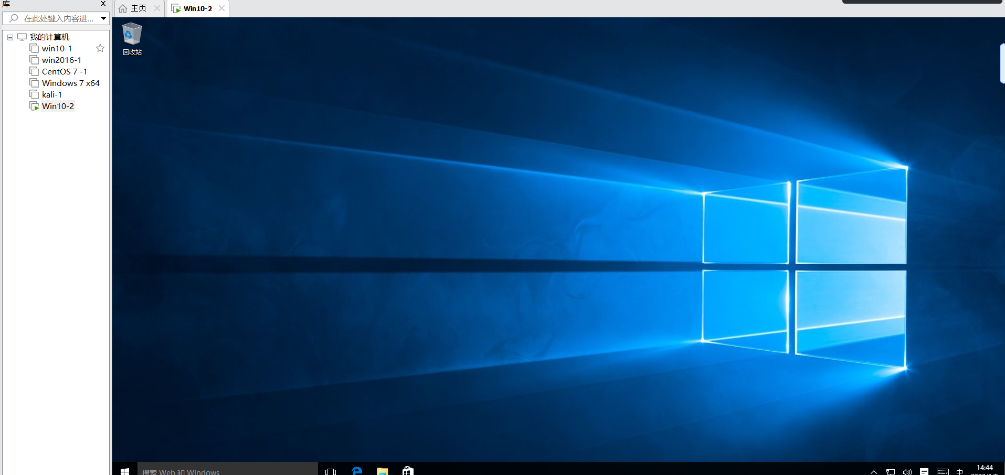Click the Windows 7 x64 VM icon
This screenshot has width=1005, height=475.
tap(34, 83)
